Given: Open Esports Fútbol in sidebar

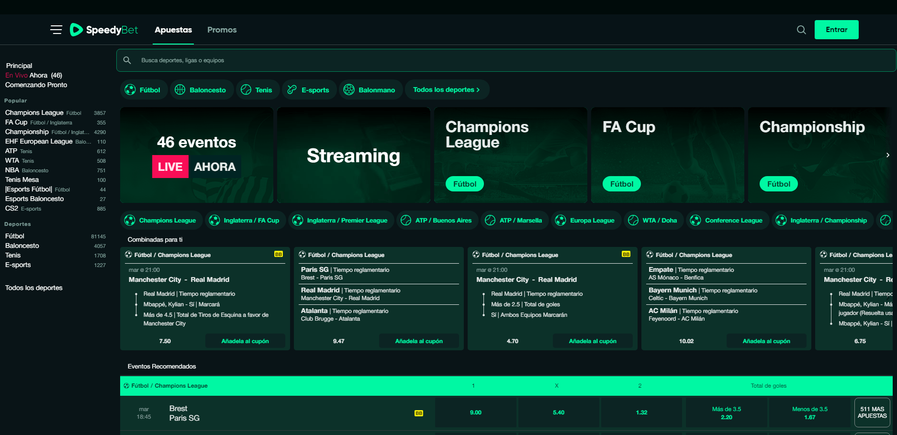Looking at the screenshot, I should pyautogui.click(x=56, y=190).
